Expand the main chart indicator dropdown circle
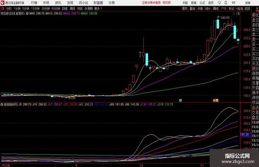Image resolution: width=259 pixels, height=167 pixels. point(27,13)
